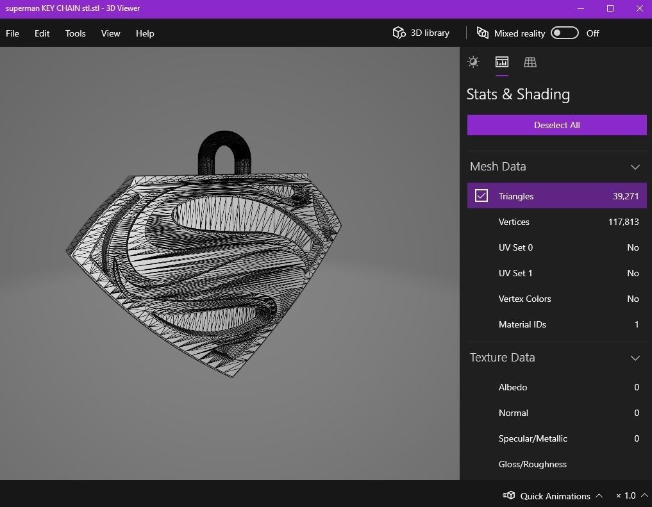Image resolution: width=652 pixels, height=507 pixels.
Task: Close the 3D Viewer window
Action: 640,8
